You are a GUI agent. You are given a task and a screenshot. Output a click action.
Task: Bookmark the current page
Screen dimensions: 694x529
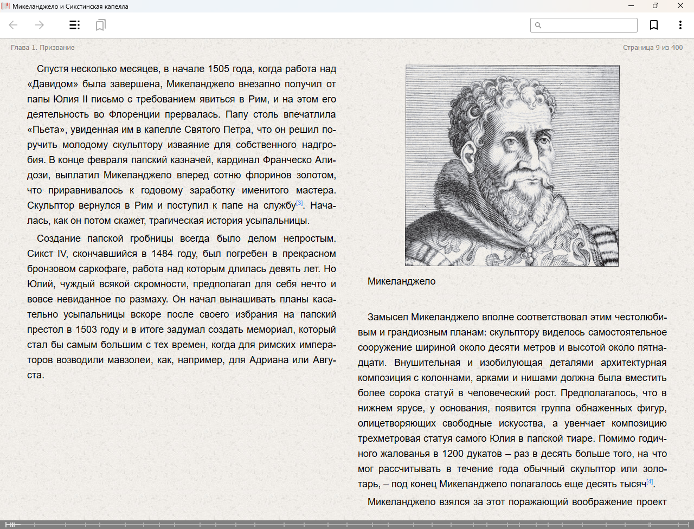pos(654,25)
